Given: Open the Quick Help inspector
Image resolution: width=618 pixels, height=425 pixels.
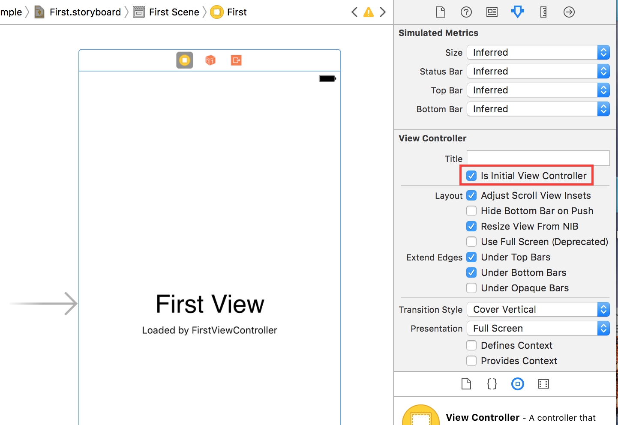Looking at the screenshot, I should pyautogui.click(x=466, y=12).
